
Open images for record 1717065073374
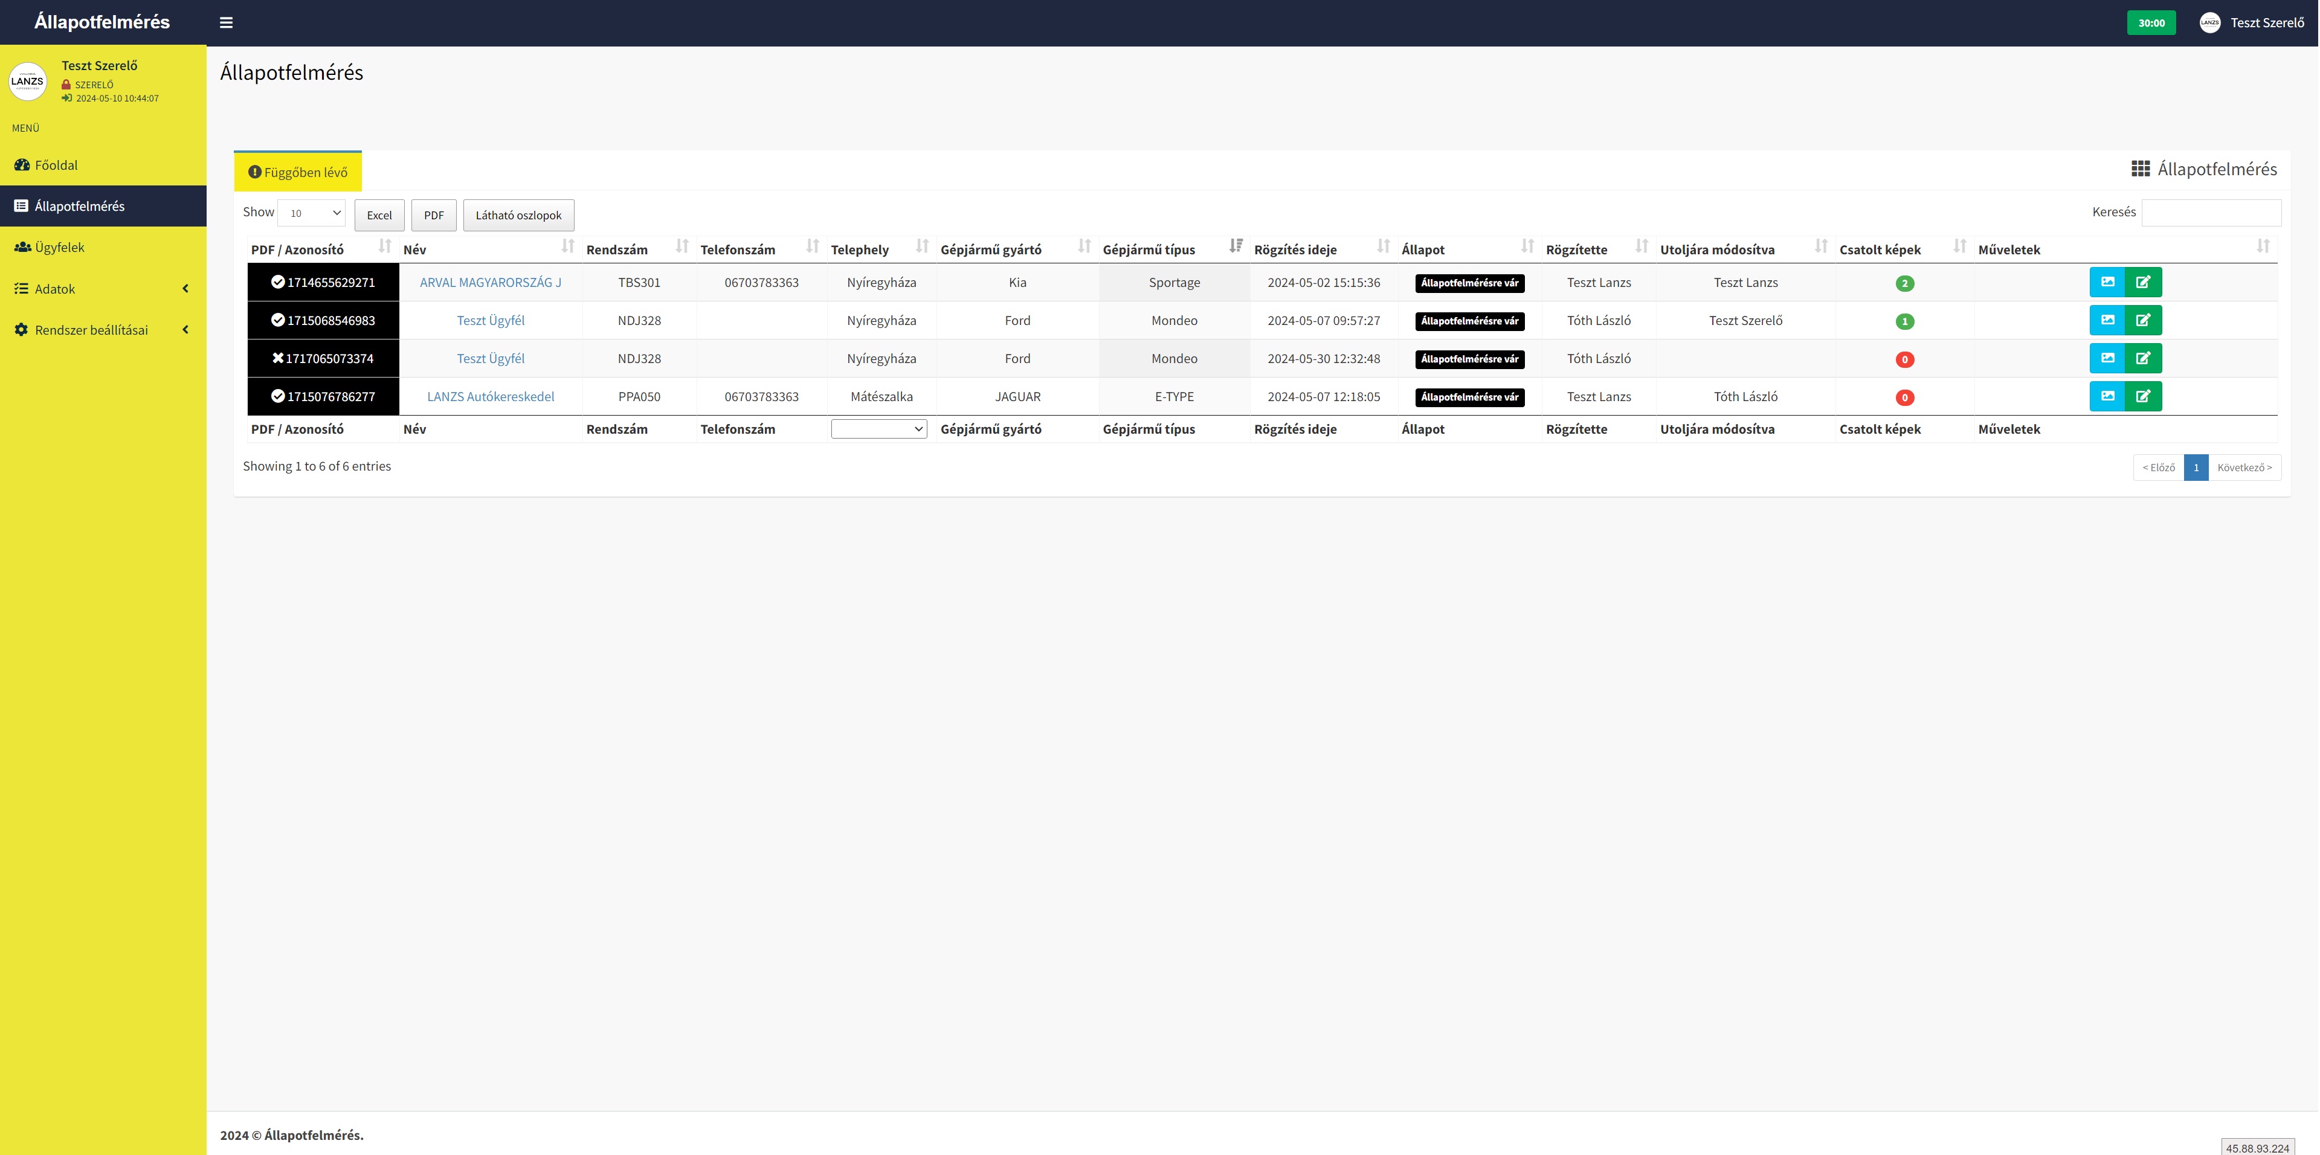tap(2107, 358)
